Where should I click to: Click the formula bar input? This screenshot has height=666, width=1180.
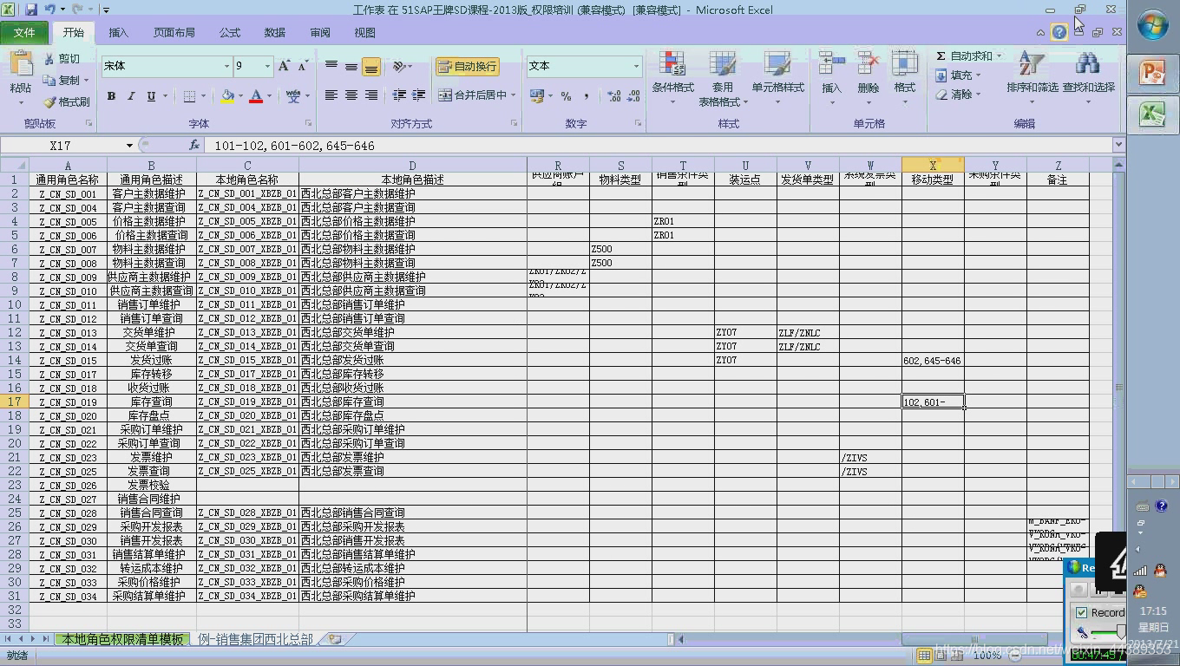click(659, 146)
